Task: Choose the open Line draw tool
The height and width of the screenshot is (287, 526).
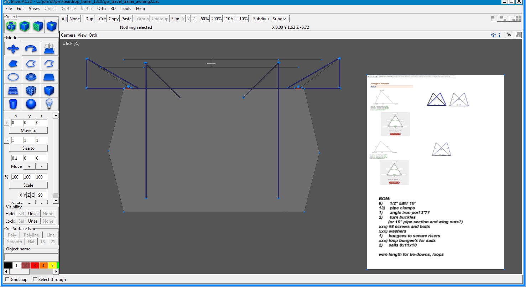Action: click(49, 64)
